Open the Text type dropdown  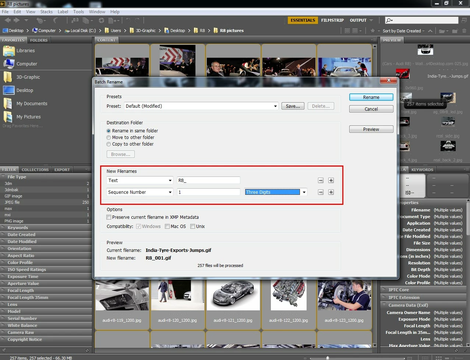140,180
